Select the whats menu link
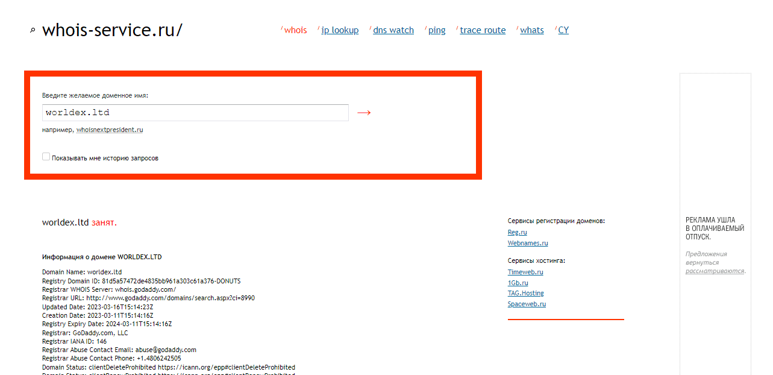The height and width of the screenshot is (375, 773). click(x=531, y=30)
